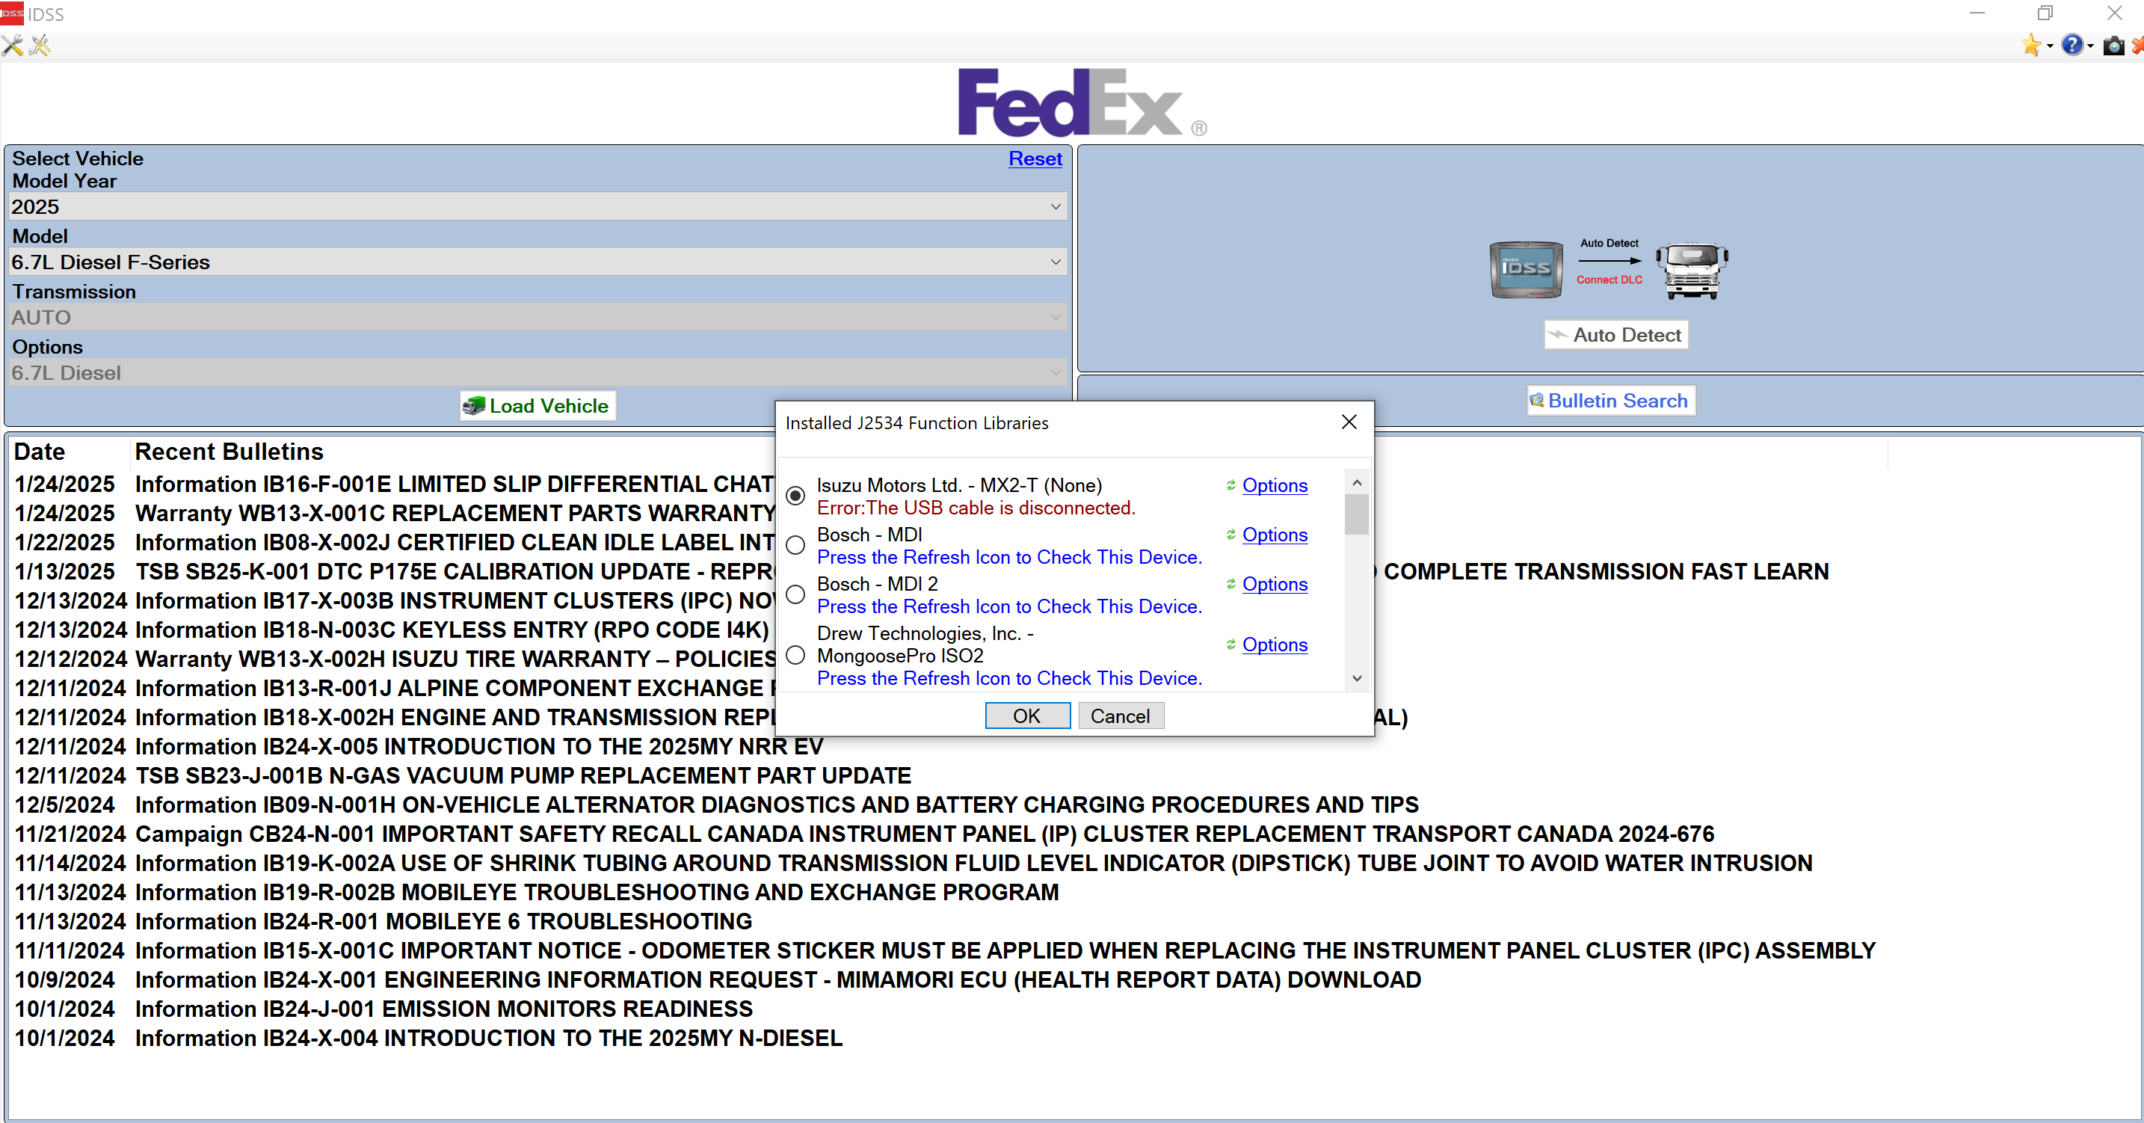Click the IDSS app icon in title bar

[x=12, y=13]
